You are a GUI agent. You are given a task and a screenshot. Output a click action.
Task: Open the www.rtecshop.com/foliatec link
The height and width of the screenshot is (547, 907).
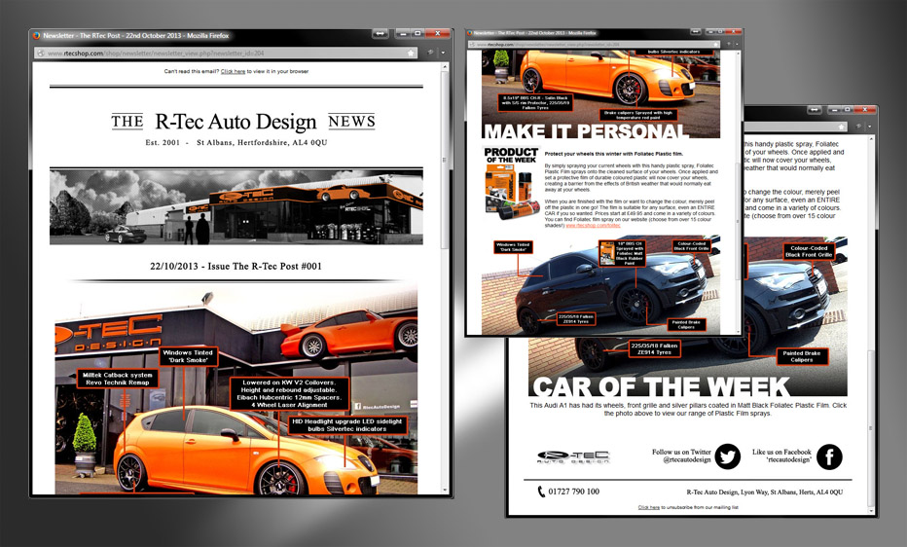click(593, 226)
